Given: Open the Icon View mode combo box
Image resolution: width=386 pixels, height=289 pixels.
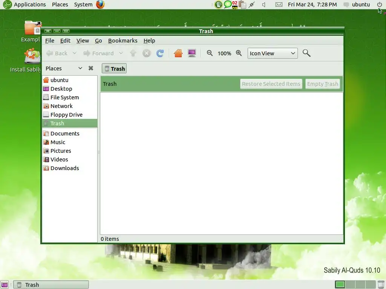Looking at the screenshot, I should (273, 53).
